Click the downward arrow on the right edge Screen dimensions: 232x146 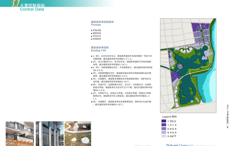pos(228,127)
